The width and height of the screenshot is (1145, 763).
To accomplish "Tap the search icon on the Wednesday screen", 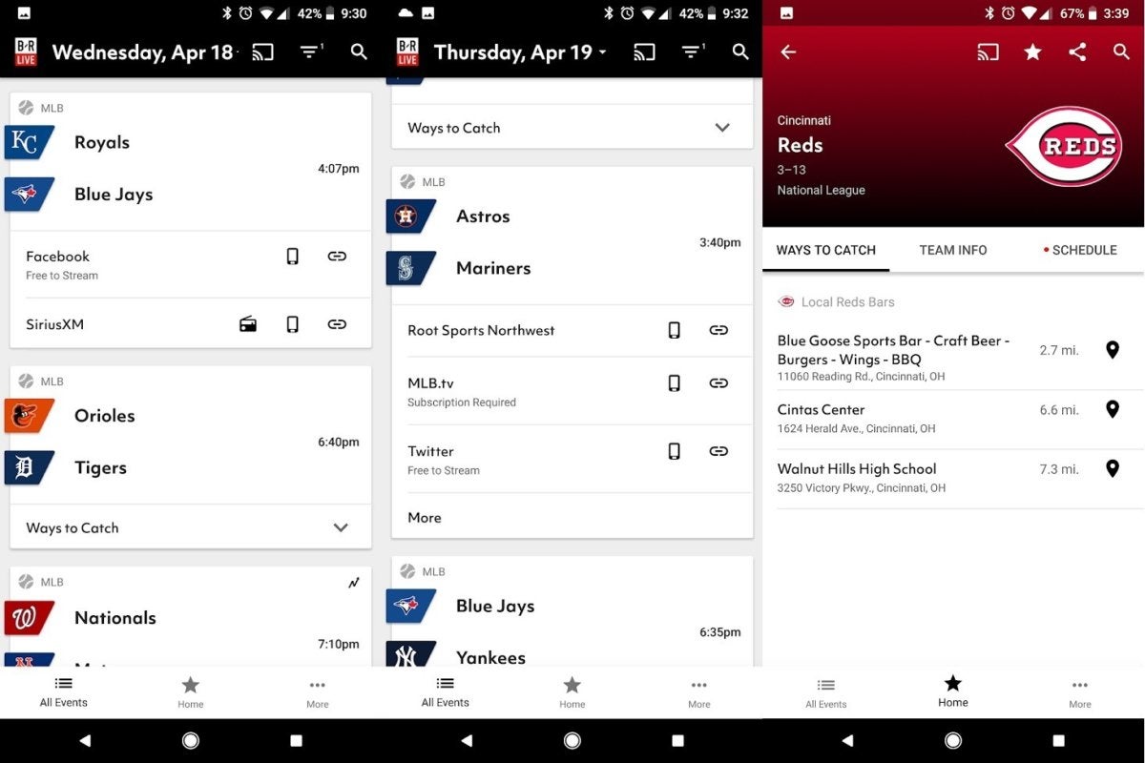I will [x=359, y=52].
